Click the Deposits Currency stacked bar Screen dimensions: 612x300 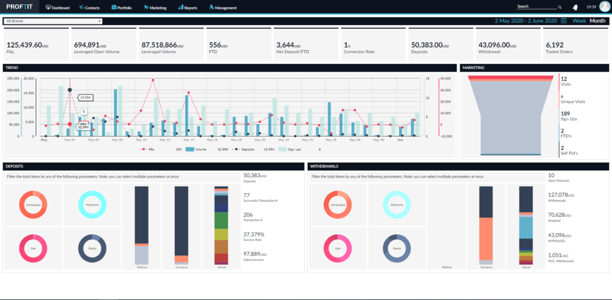181,225
